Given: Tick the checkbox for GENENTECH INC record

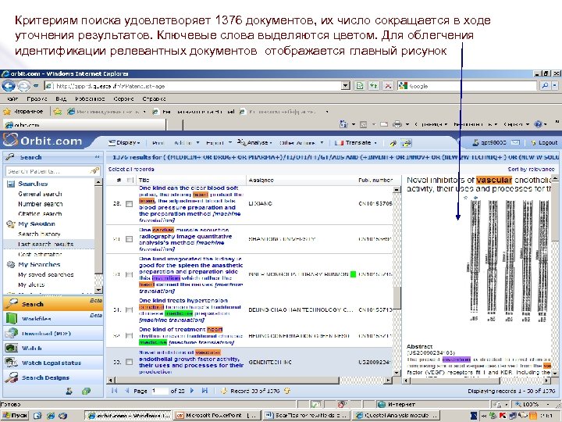Looking at the screenshot, I should (x=129, y=362).
